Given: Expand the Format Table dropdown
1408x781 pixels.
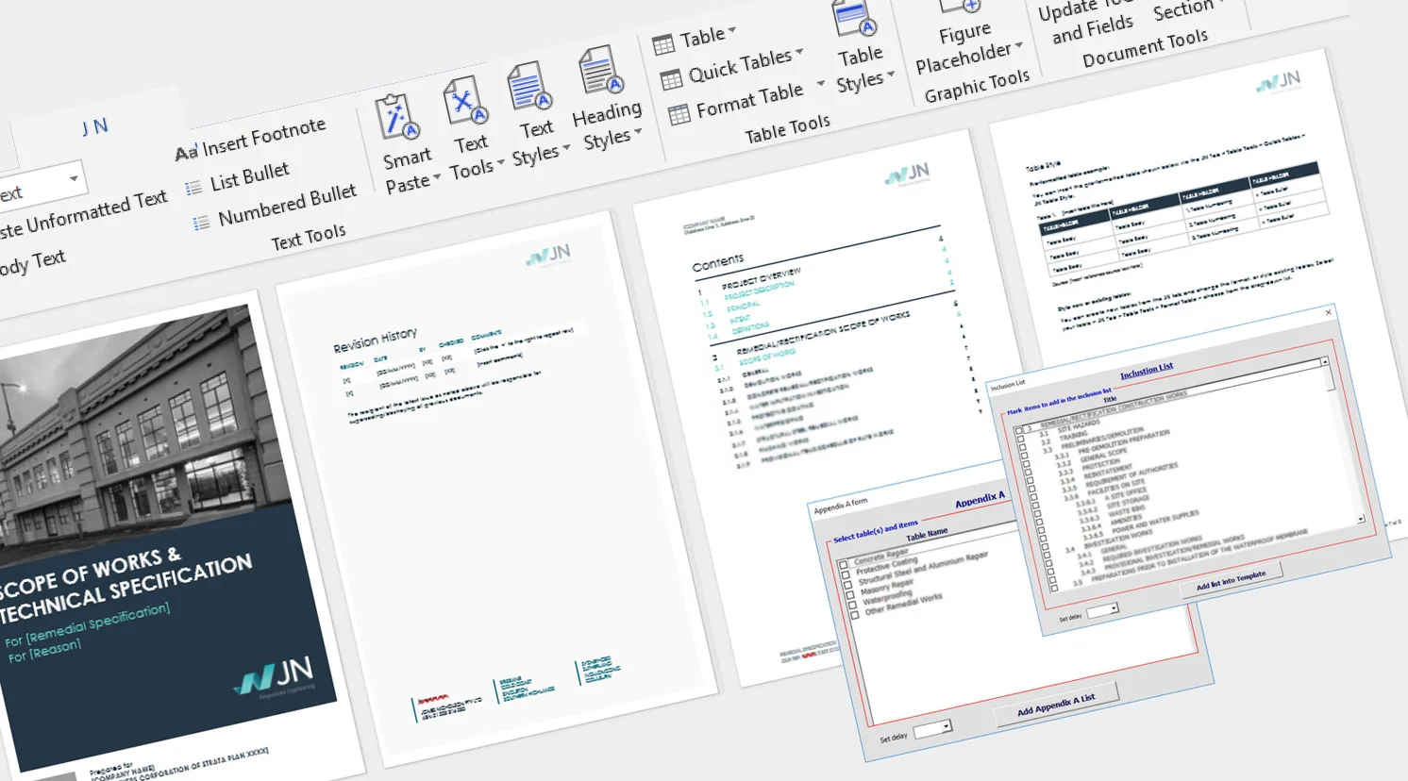Looking at the screenshot, I should 820,84.
